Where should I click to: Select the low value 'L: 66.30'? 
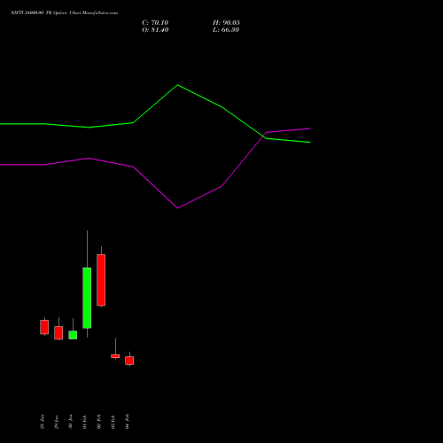226,30
